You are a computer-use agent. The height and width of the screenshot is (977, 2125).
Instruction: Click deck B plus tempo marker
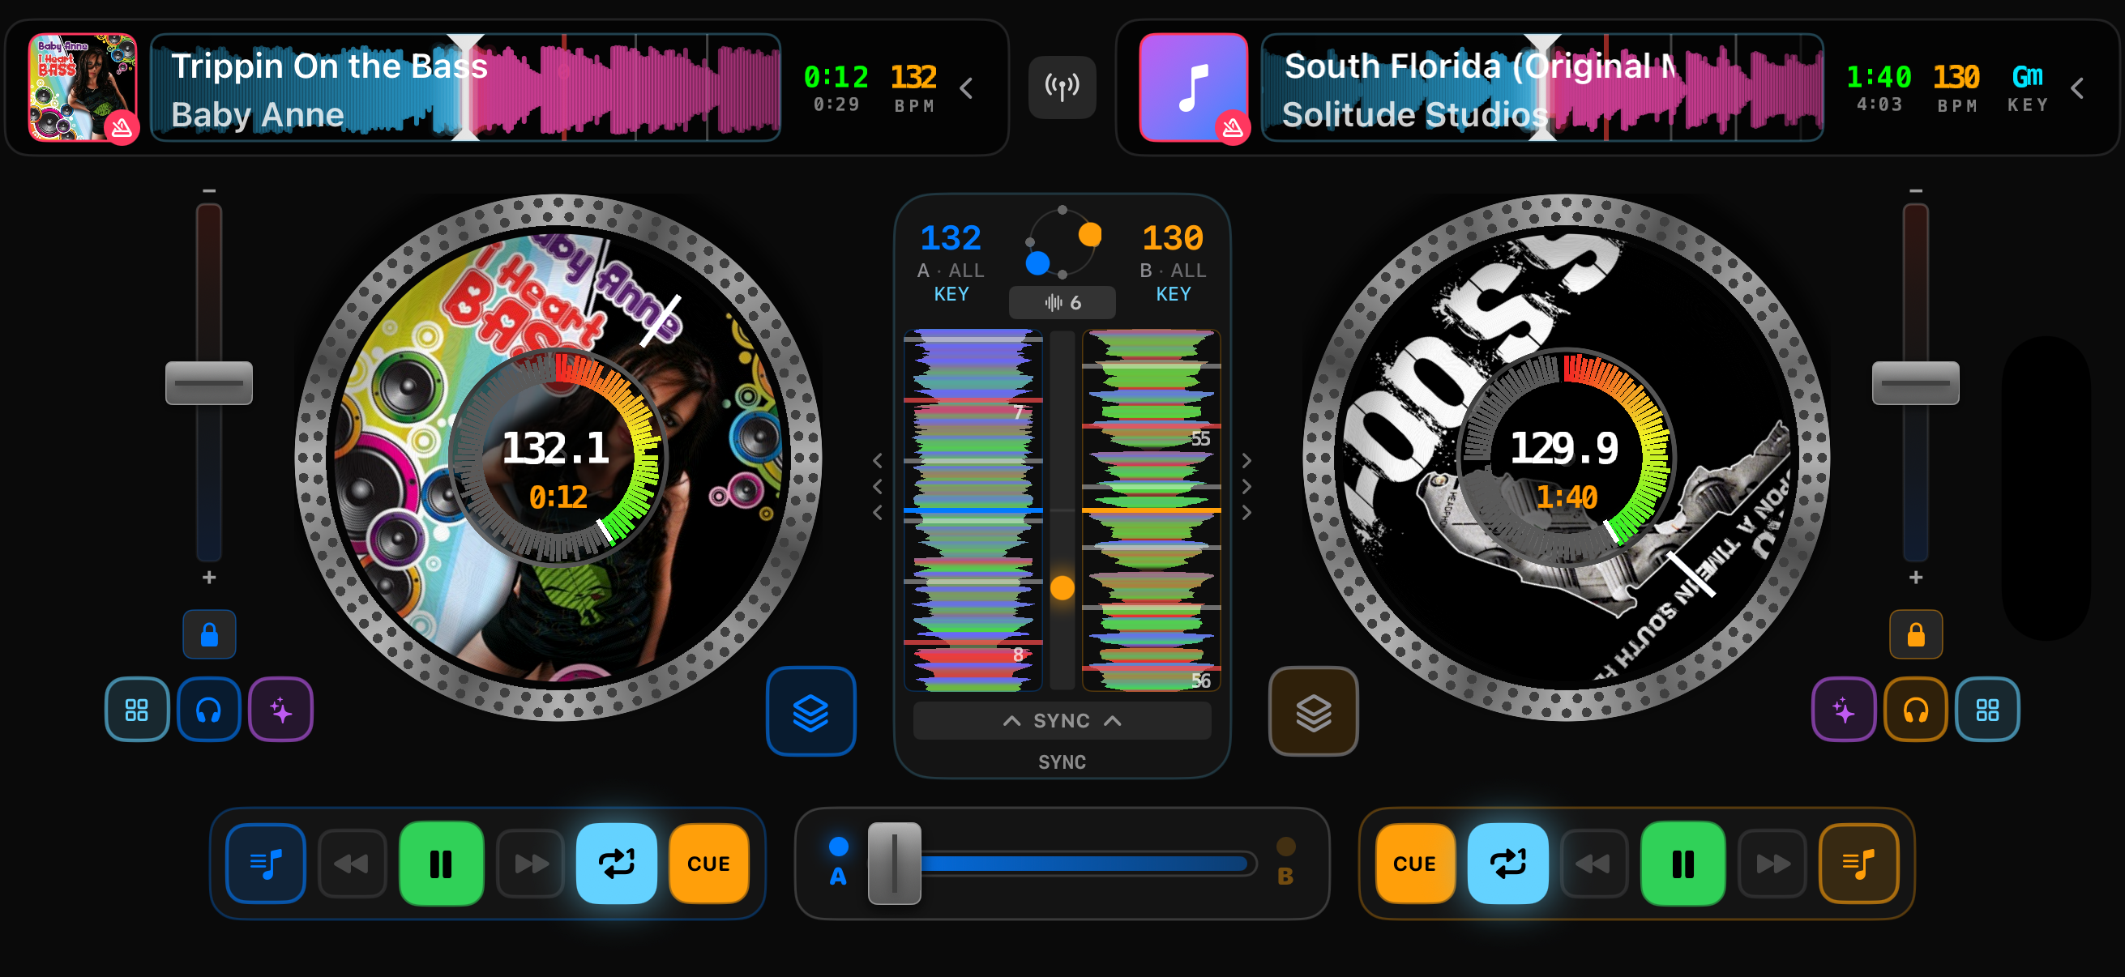pos(1915,577)
